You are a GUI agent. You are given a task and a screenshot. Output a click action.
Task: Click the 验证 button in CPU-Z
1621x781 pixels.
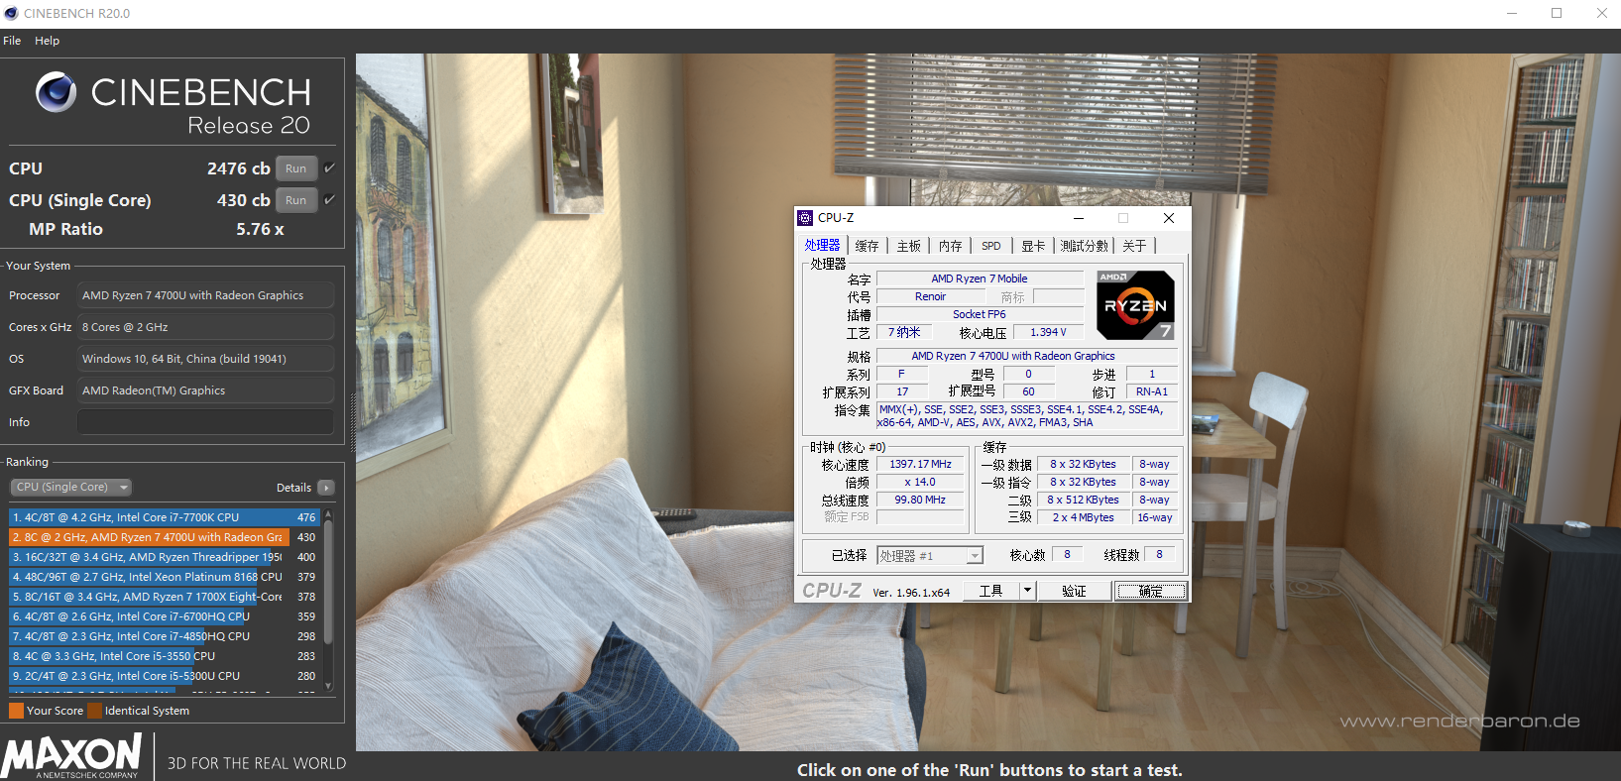point(1074,591)
